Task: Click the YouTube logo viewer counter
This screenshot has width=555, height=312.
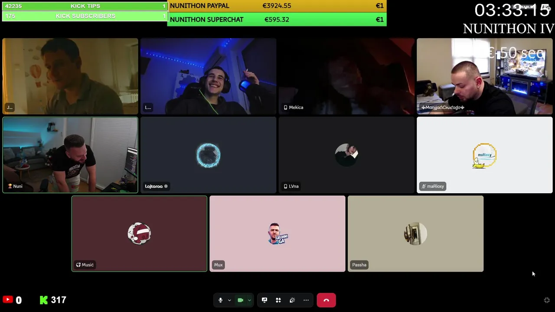Action: point(12,300)
